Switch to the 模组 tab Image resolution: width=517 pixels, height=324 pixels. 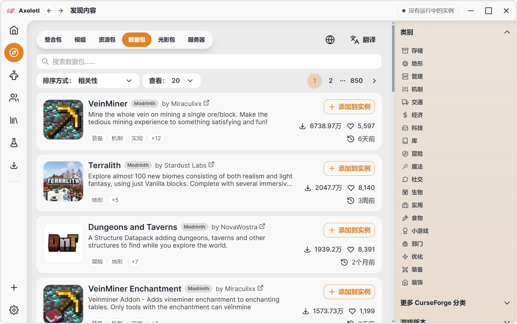click(x=80, y=40)
